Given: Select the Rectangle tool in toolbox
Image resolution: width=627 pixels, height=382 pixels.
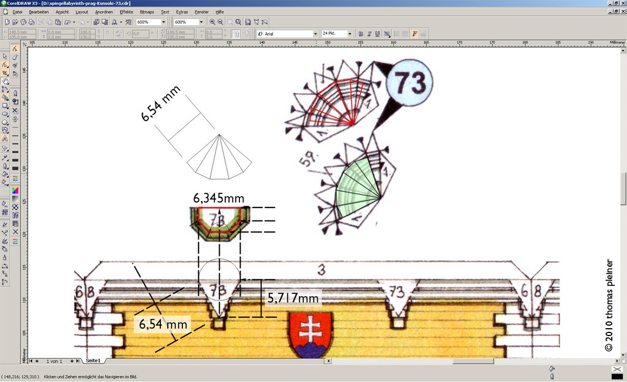Looking at the screenshot, I should pos(5,105).
